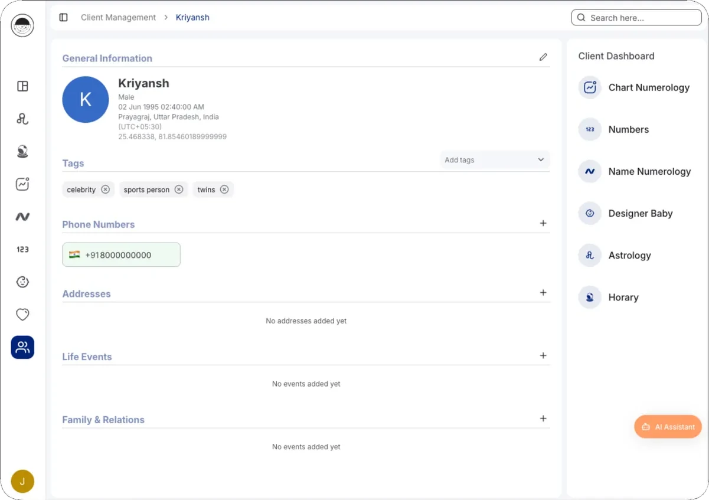Click the Addresses heading
Image resolution: width=709 pixels, height=500 pixels.
pyautogui.click(x=87, y=293)
